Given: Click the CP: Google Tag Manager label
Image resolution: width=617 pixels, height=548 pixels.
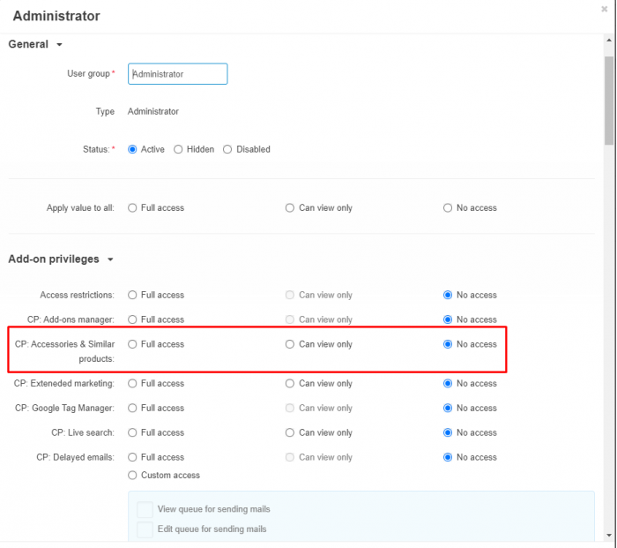Looking at the screenshot, I should (64, 408).
